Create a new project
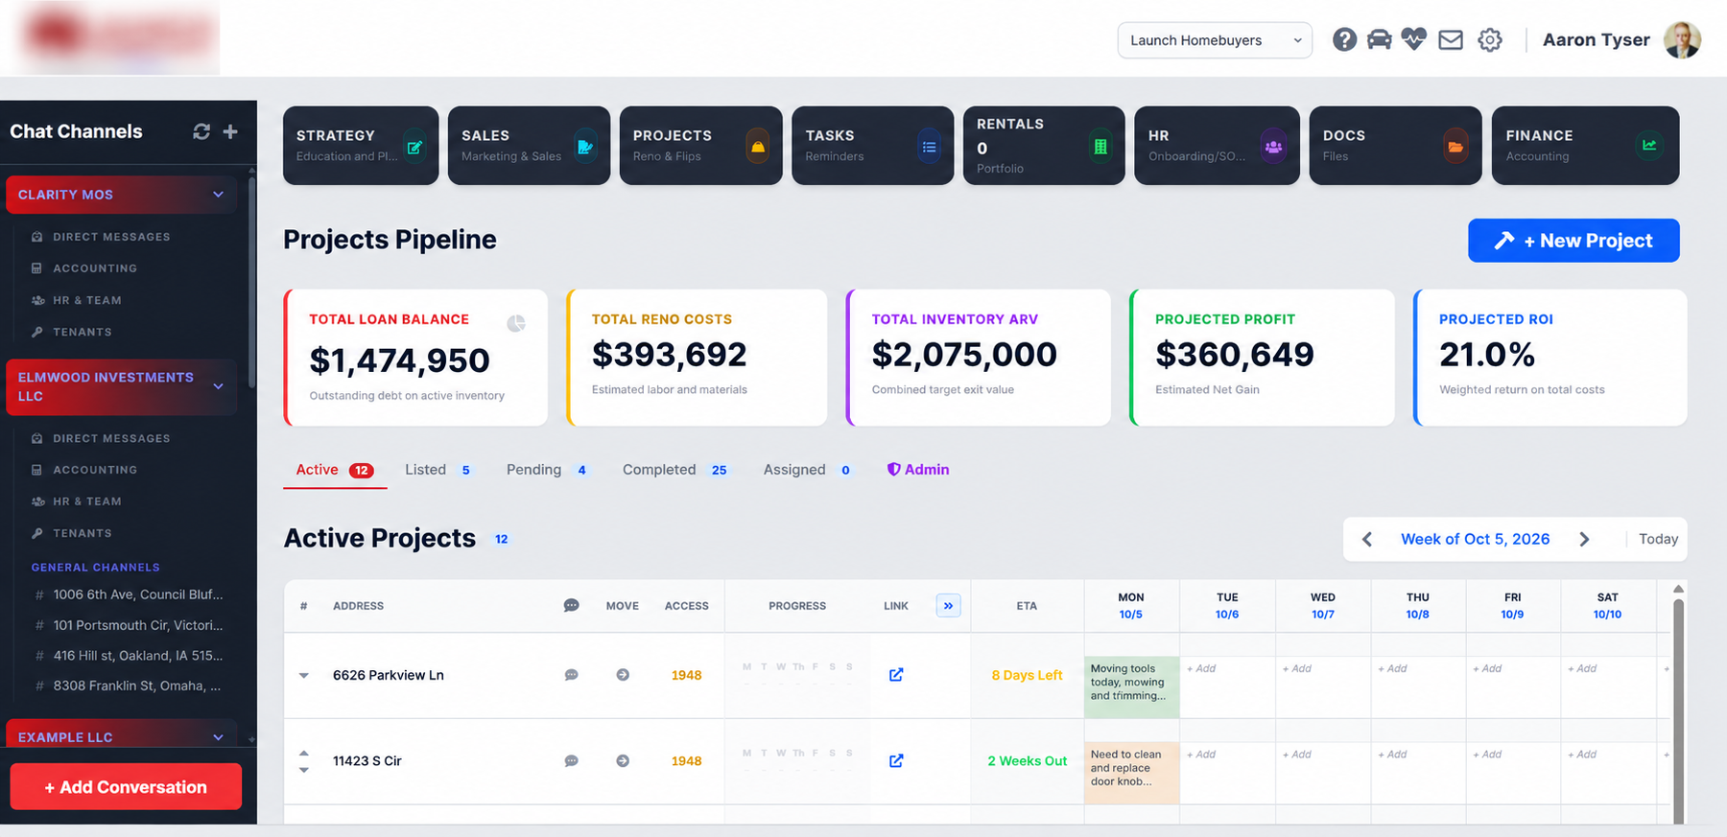The width and height of the screenshot is (1727, 837). [x=1573, y=241]
